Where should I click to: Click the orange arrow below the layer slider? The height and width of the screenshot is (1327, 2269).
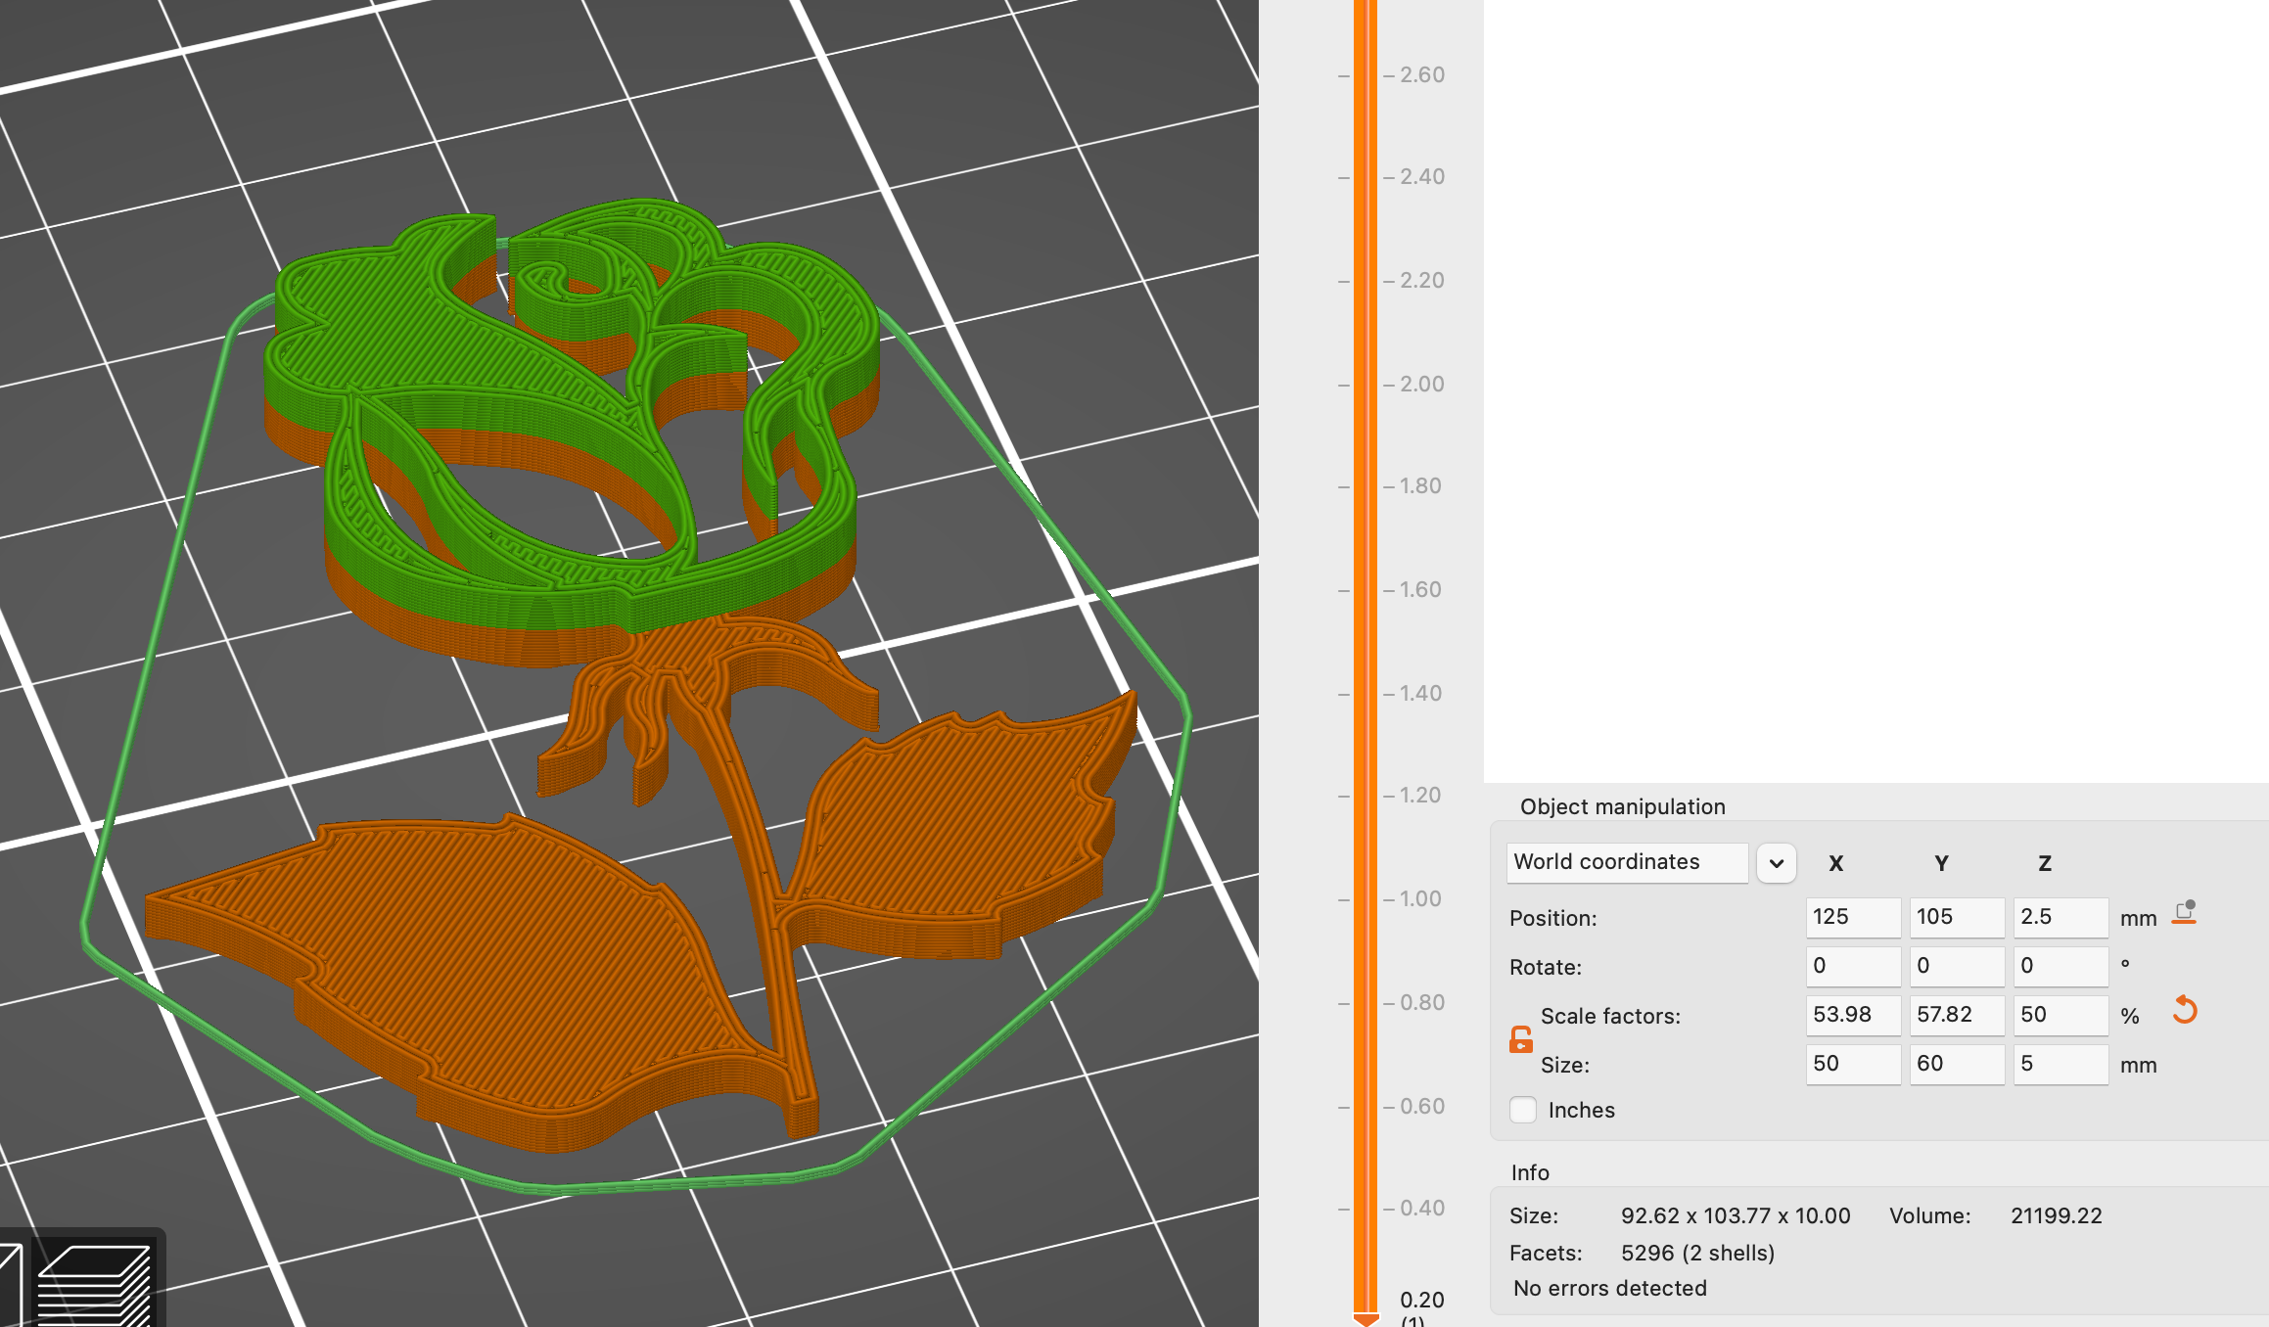pyautogui.click(x=1366, y=1317)
